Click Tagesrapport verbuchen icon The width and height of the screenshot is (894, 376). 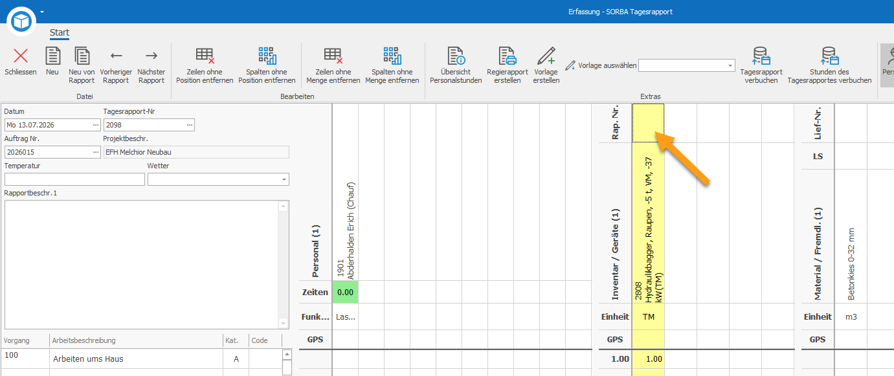761,56
